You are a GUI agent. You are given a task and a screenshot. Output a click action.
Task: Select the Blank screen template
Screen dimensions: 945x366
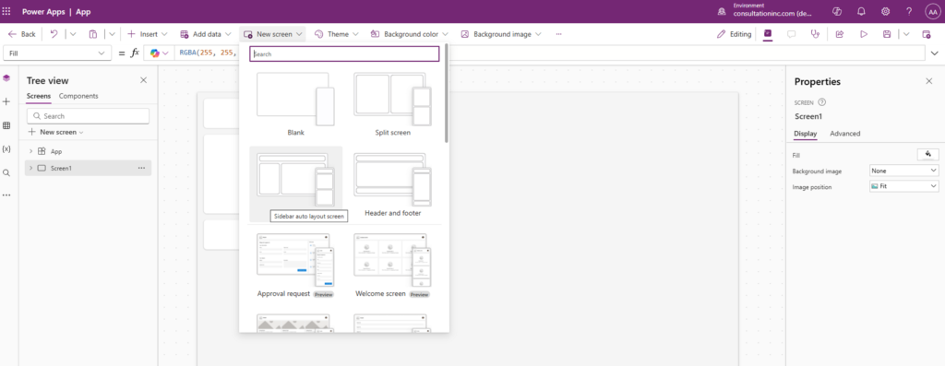(x=295, y=103)
